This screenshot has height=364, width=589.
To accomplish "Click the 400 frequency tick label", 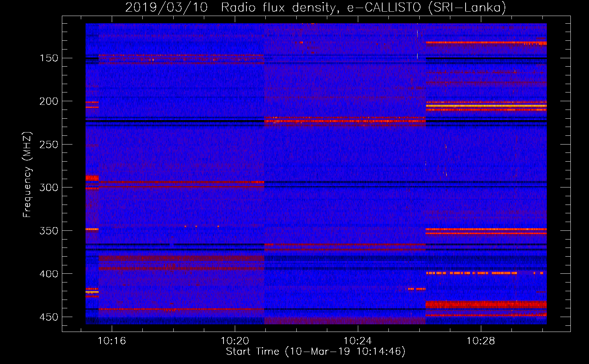I will pyautogui.click(x=49, y=274).
